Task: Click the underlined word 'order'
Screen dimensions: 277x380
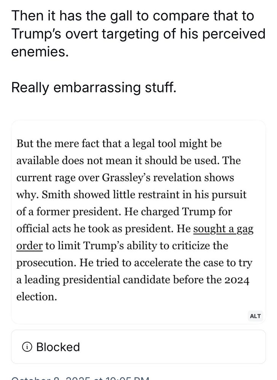Action: click(29, 245)
